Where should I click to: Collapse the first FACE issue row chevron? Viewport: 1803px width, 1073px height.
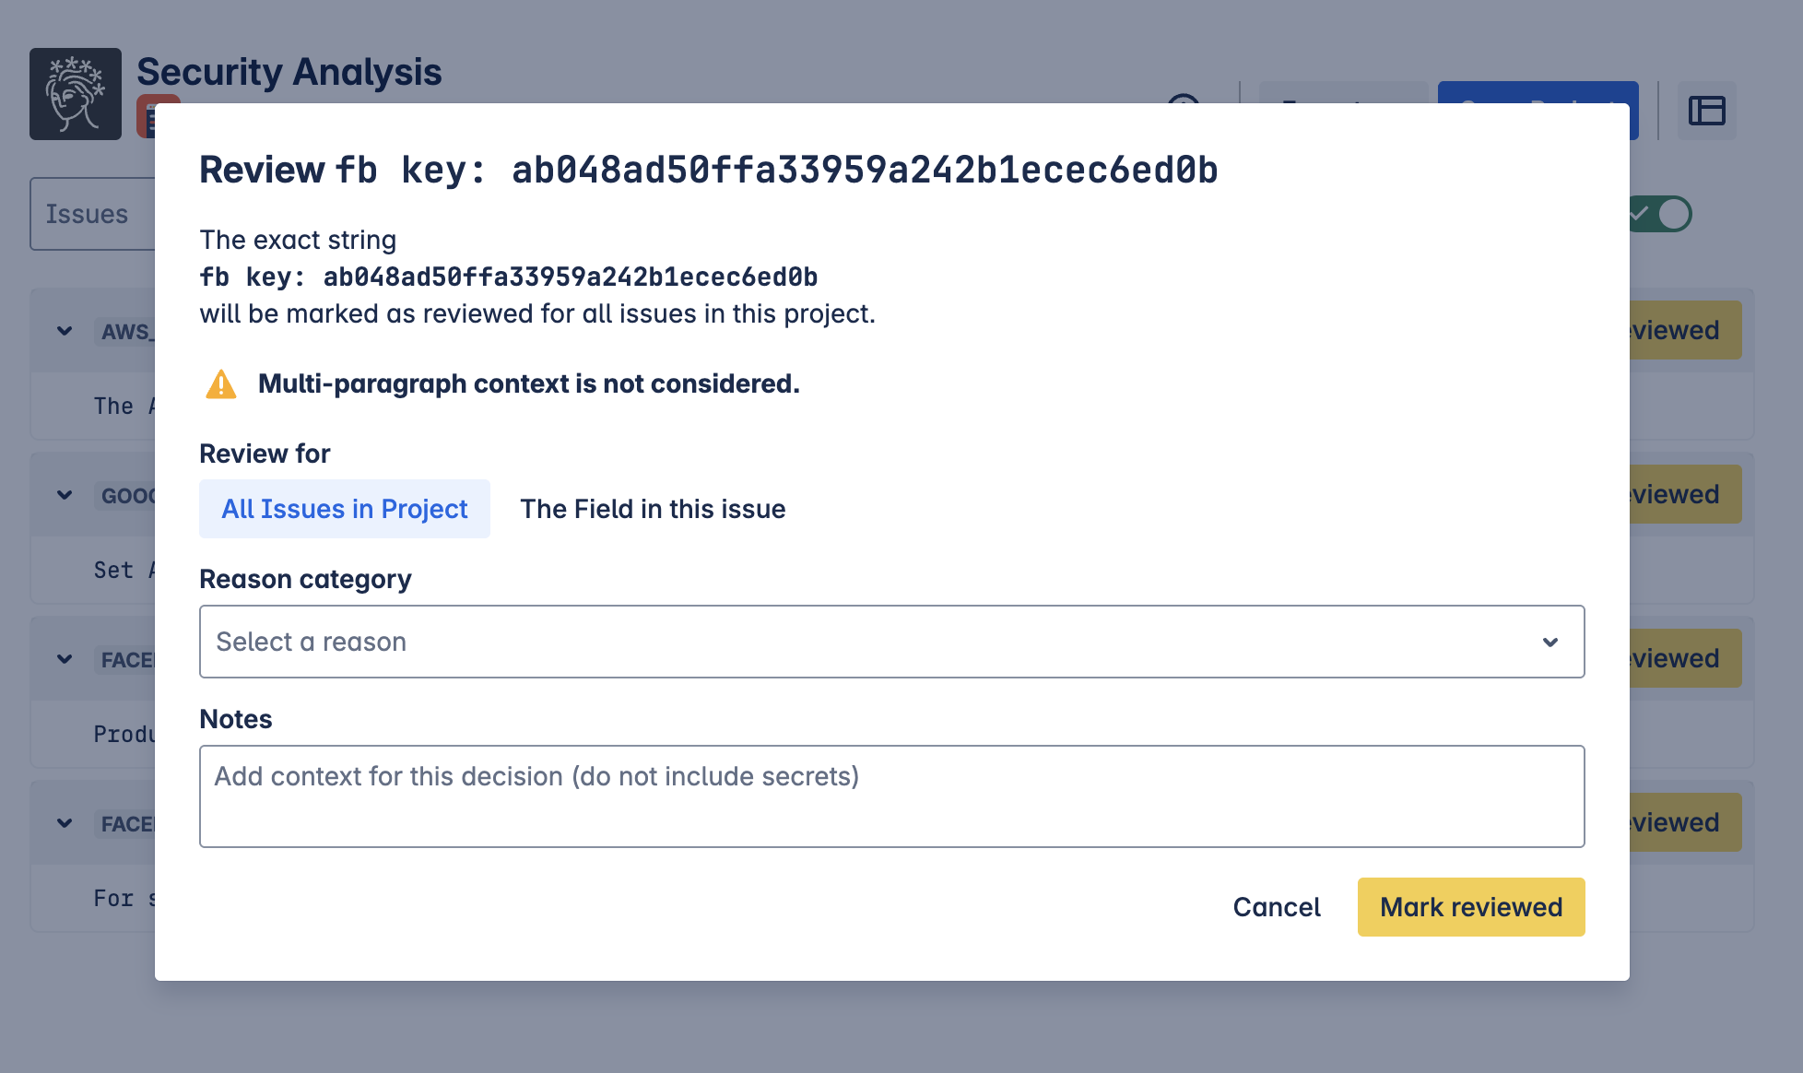tap(65, 659)
